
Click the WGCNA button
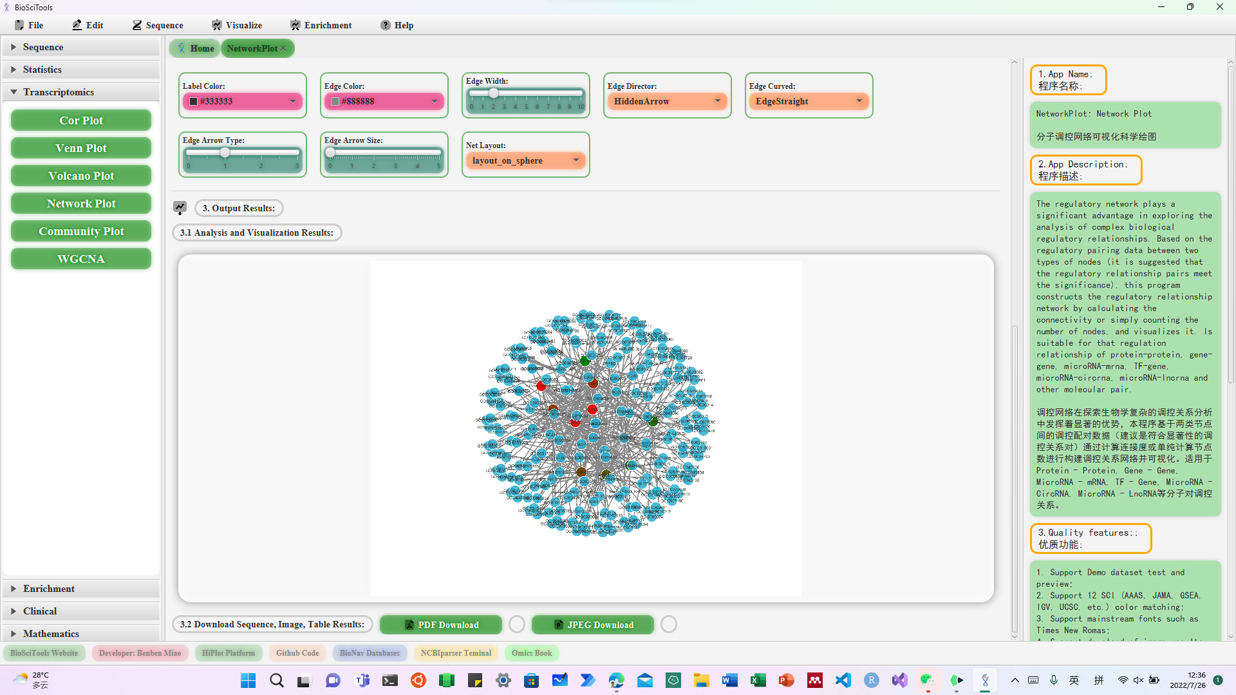click(81, 259)
